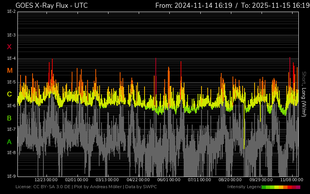
Task: Click the license and data credits text
Action: [x=86, y=187]
